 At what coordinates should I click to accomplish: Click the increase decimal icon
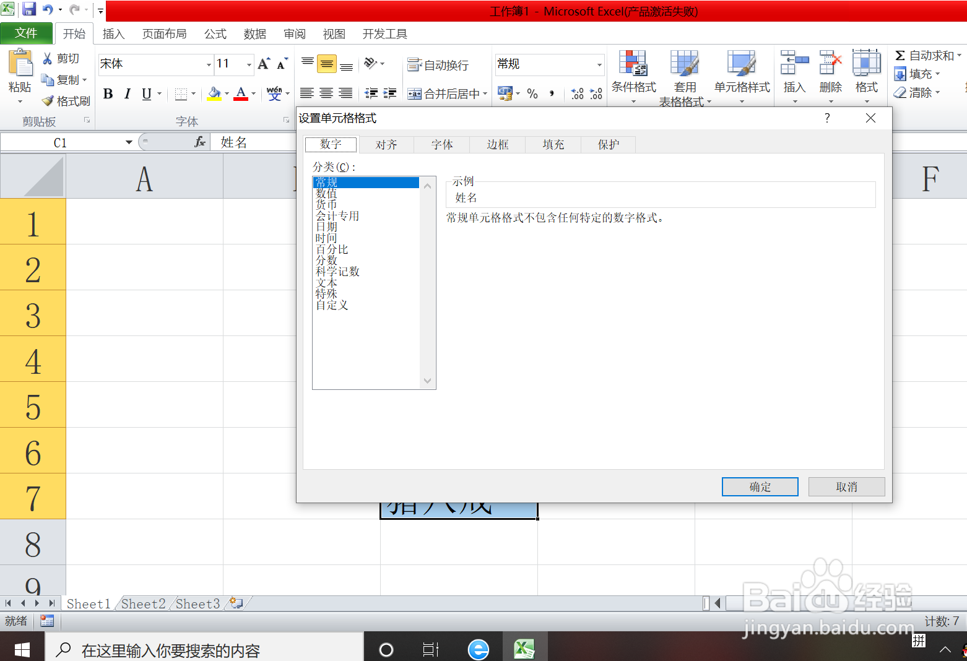tap(577, 93)
